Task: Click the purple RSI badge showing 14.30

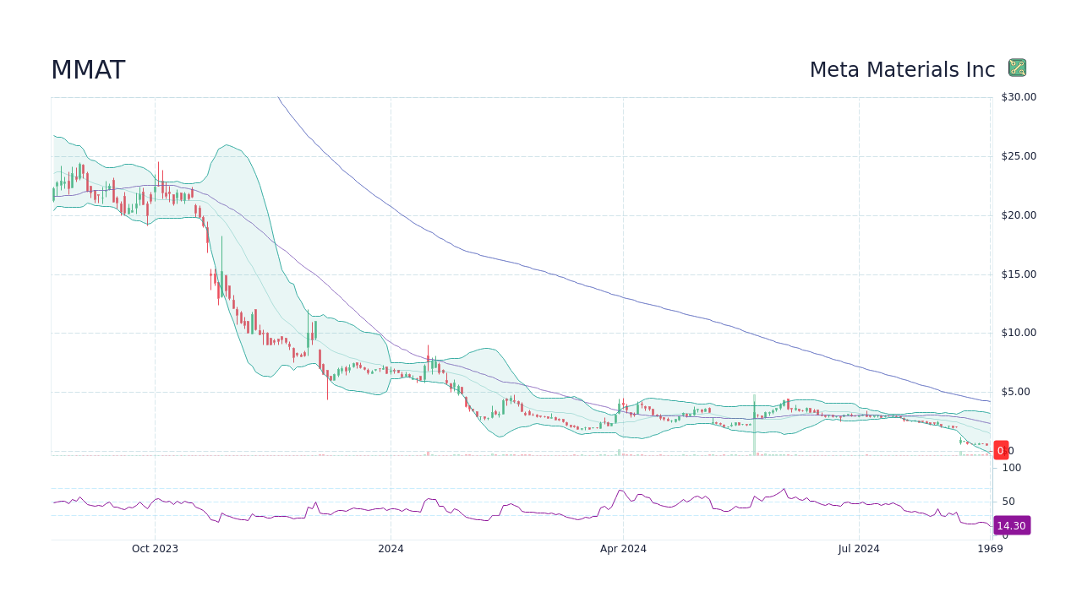Action: (x=1010, y=525)
